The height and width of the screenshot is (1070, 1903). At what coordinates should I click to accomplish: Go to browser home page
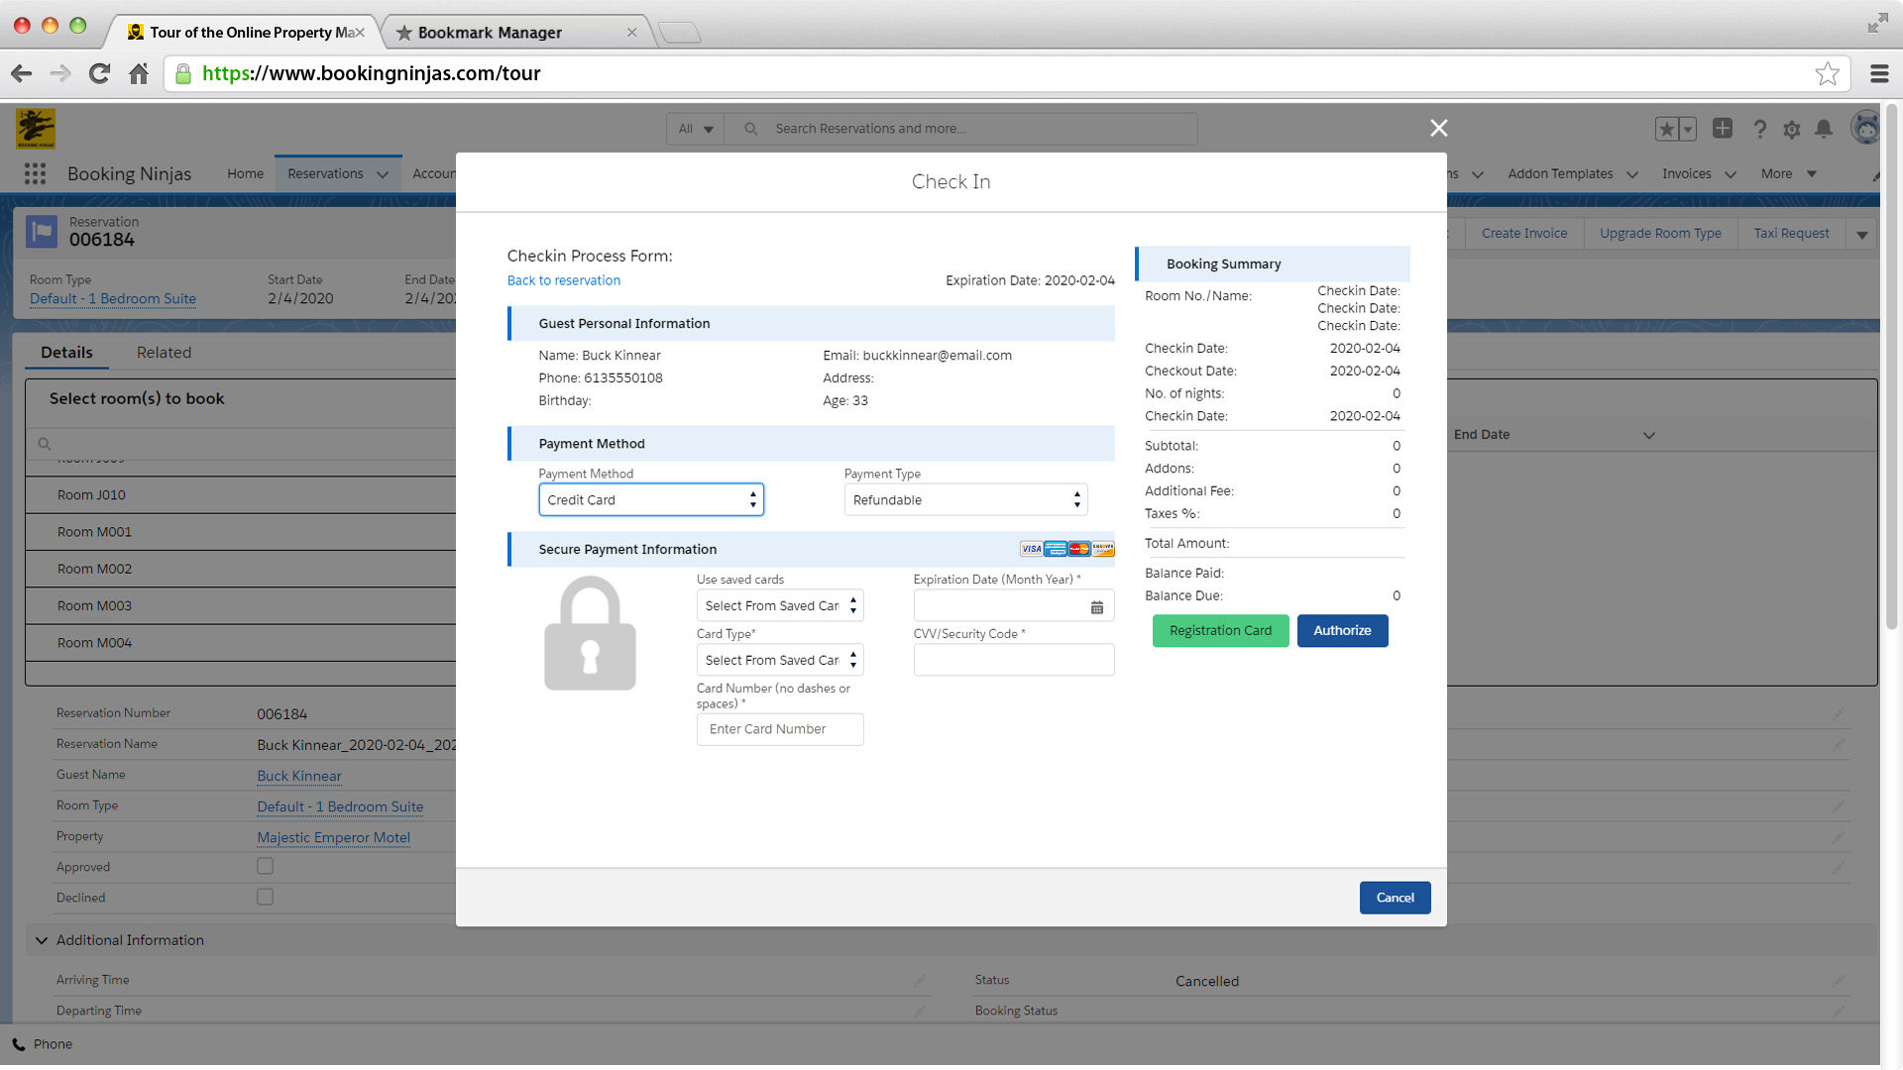click(139, 73)
